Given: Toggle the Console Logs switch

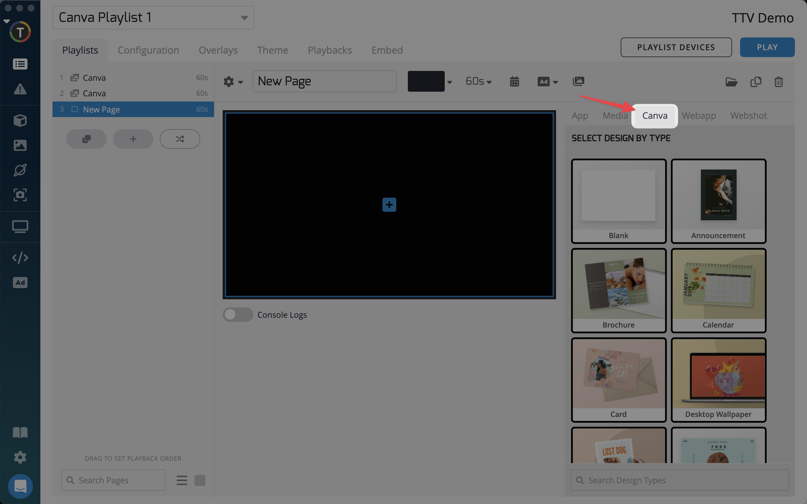Looking at the screenshot, I should [238, 314].
